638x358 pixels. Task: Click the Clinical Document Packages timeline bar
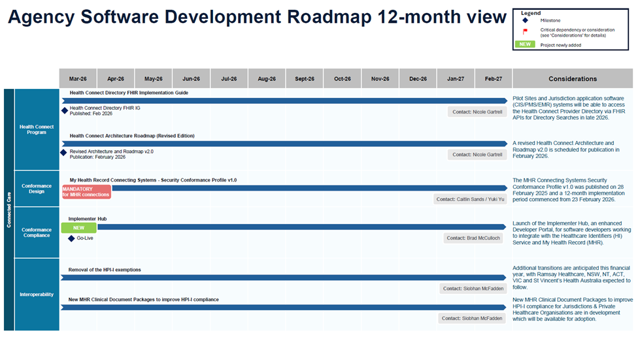pos(284,308)
